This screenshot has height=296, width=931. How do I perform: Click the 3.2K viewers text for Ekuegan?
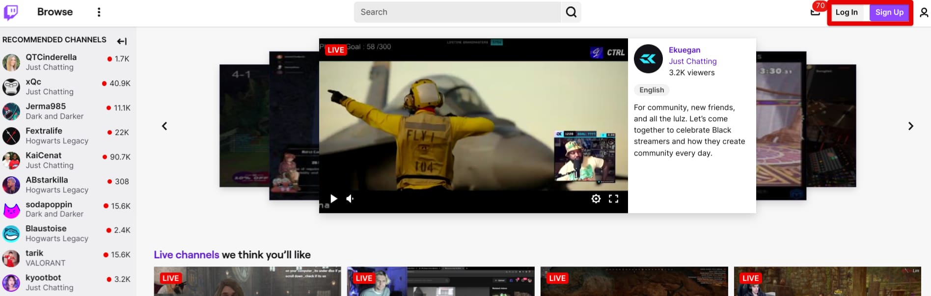click(x=692, y=73)
